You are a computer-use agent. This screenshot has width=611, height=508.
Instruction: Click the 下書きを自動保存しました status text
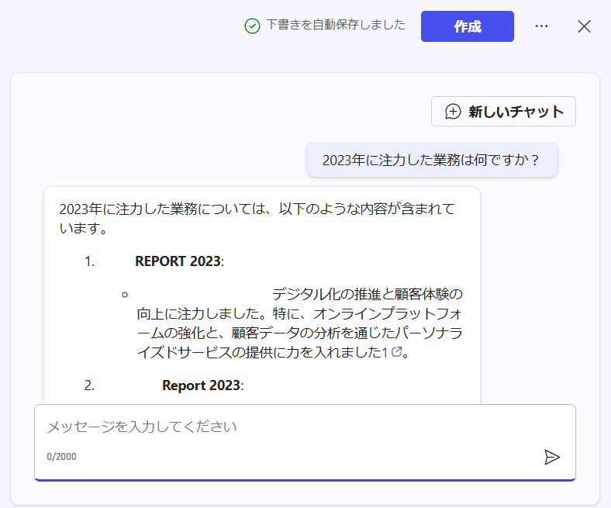pyautogui.click(x=336, y=25)
